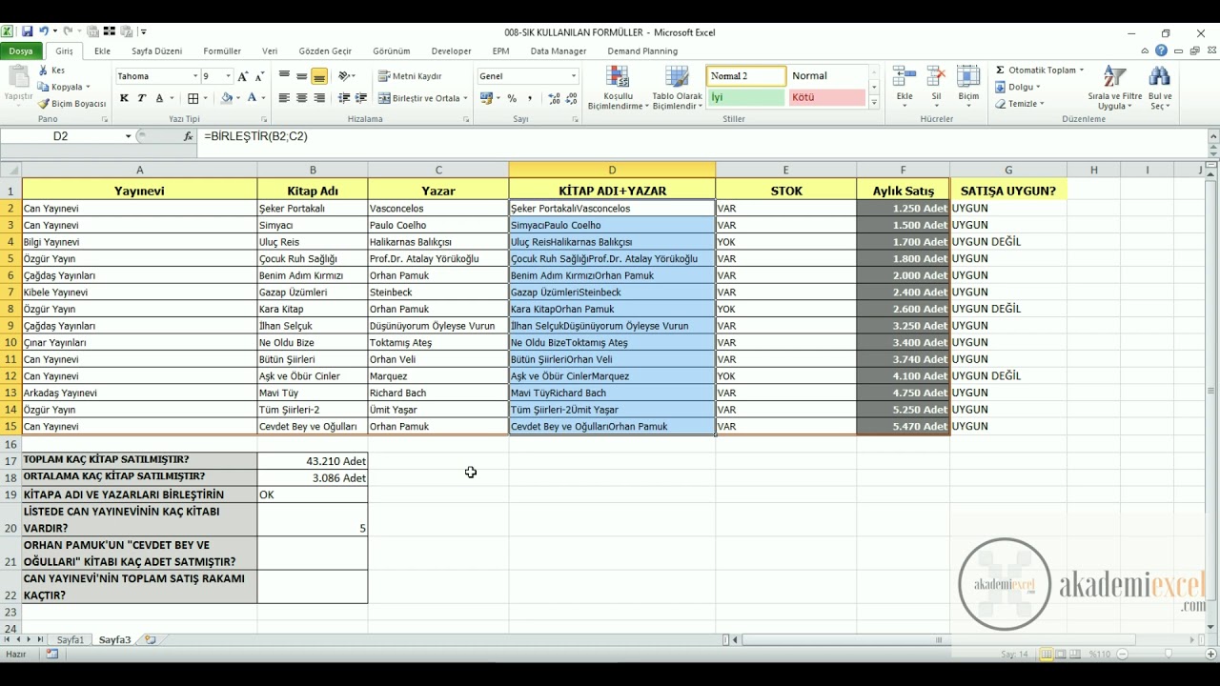Viewport: 1220px width, 686px height.
Task: Decrease font size with the small A icon
Action: (x=258, y=76)
